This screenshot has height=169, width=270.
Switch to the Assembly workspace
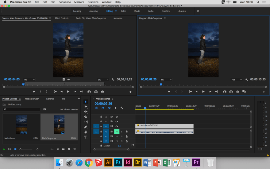[x=94, y=11]
